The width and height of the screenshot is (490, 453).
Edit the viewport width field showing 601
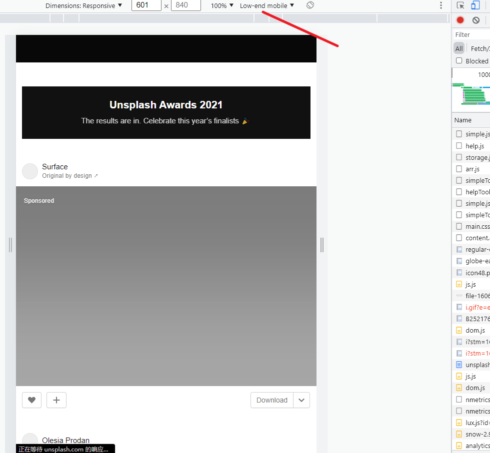146,5
